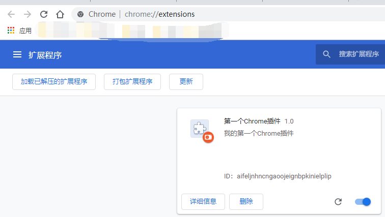The height and width of the screenshot is (217, 385).
Task: Click 打包扩展程序 button
Action: coord(132,81)
